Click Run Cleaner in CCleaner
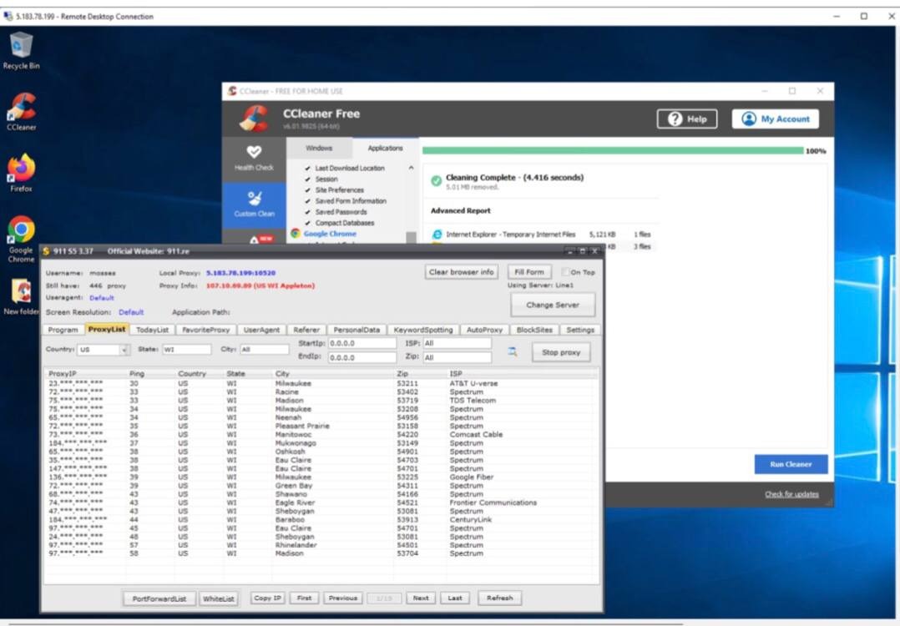 (791, 464)
